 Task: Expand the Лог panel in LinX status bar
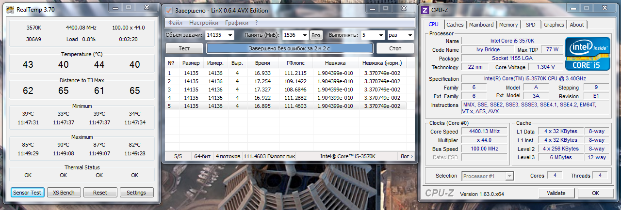406,156
